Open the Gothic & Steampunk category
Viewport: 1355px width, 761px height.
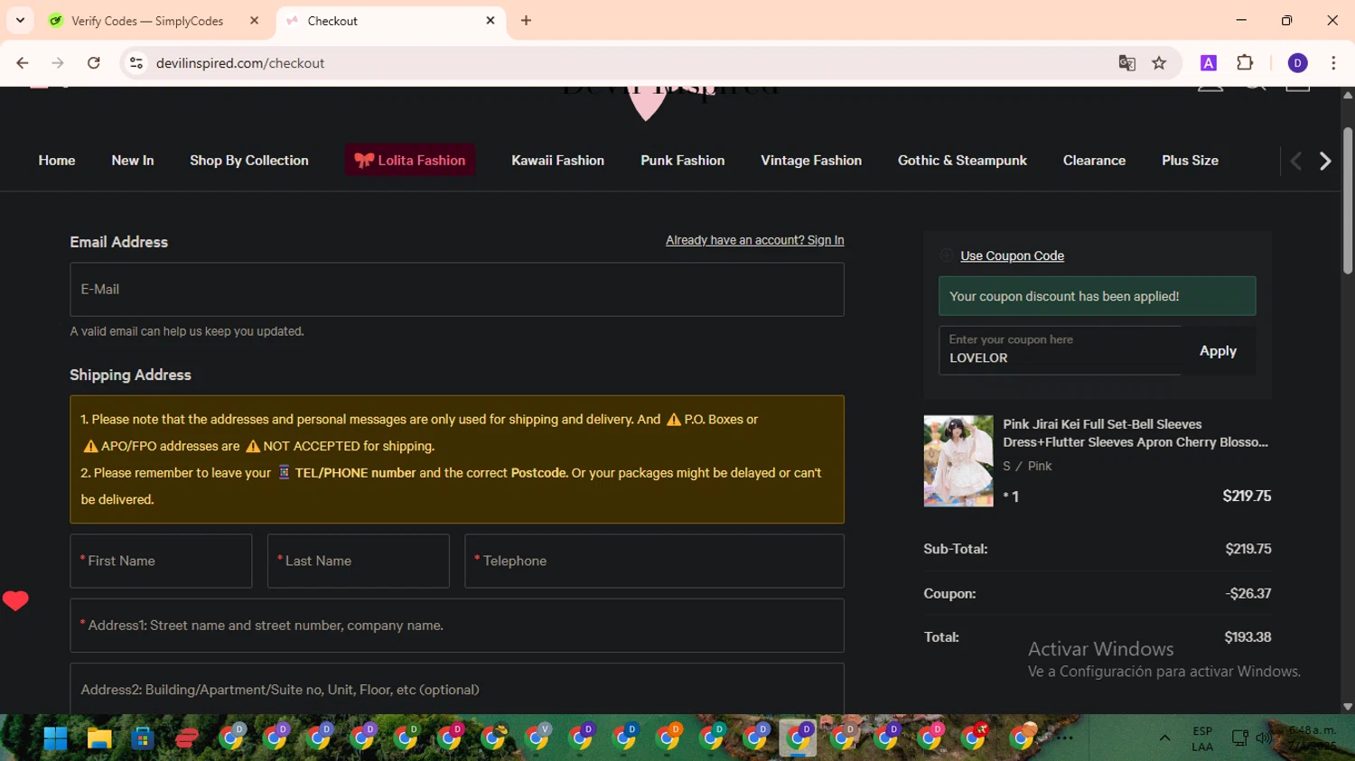click(962, 161)
